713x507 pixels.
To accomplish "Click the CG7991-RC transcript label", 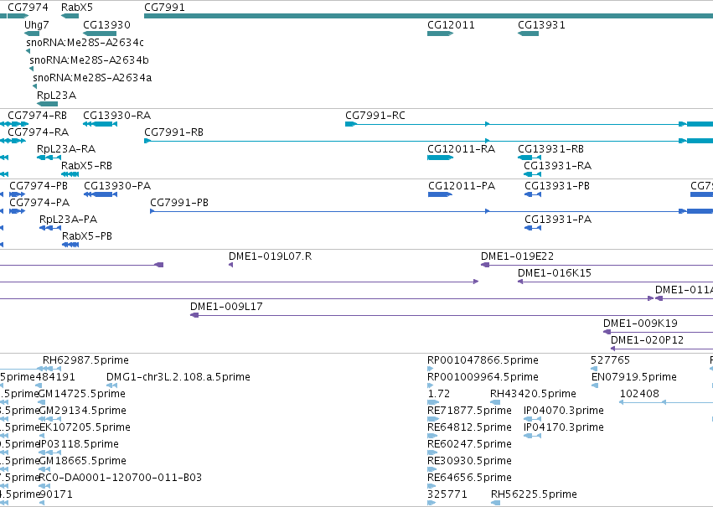I will point(375,116).
